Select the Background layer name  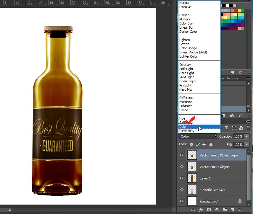(x=209, y=201)
